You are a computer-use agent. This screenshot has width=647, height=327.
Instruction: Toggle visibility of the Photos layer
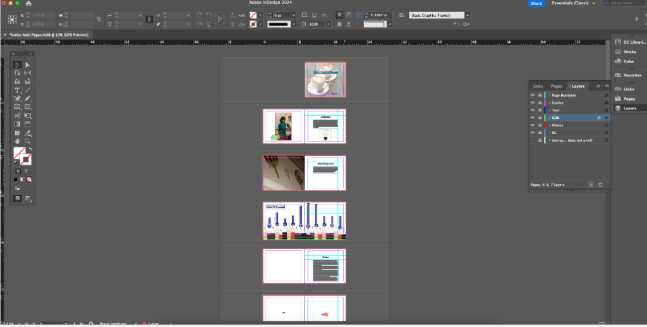pos(533,125)
